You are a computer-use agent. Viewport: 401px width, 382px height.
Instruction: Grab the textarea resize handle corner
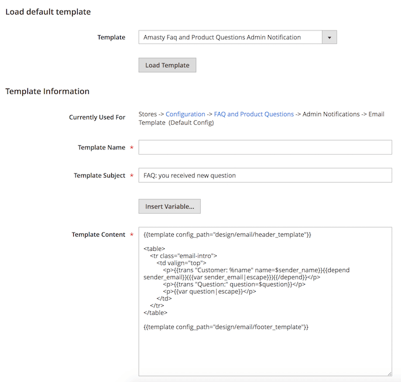pyautogui.click(x=389, y=374)
